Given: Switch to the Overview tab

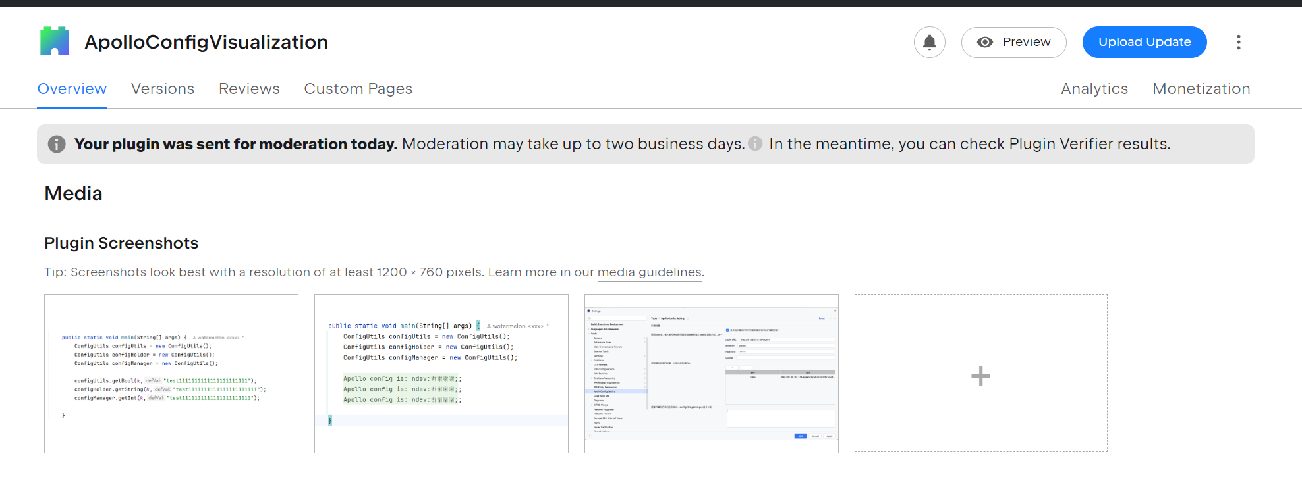Looking at the screenshot, I should pos(72,89).
